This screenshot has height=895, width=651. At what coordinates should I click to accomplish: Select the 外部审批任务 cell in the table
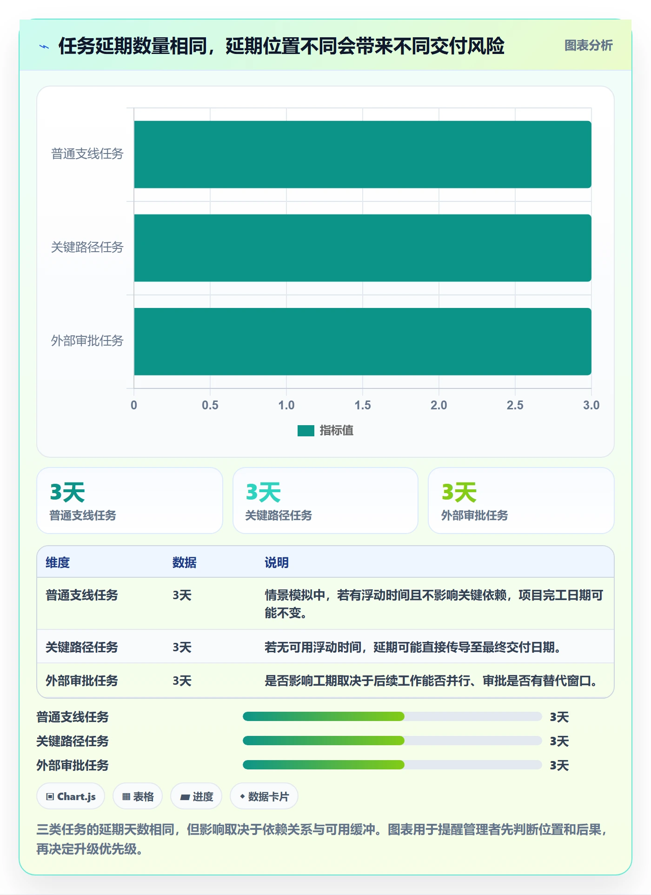tap(82, 681)
